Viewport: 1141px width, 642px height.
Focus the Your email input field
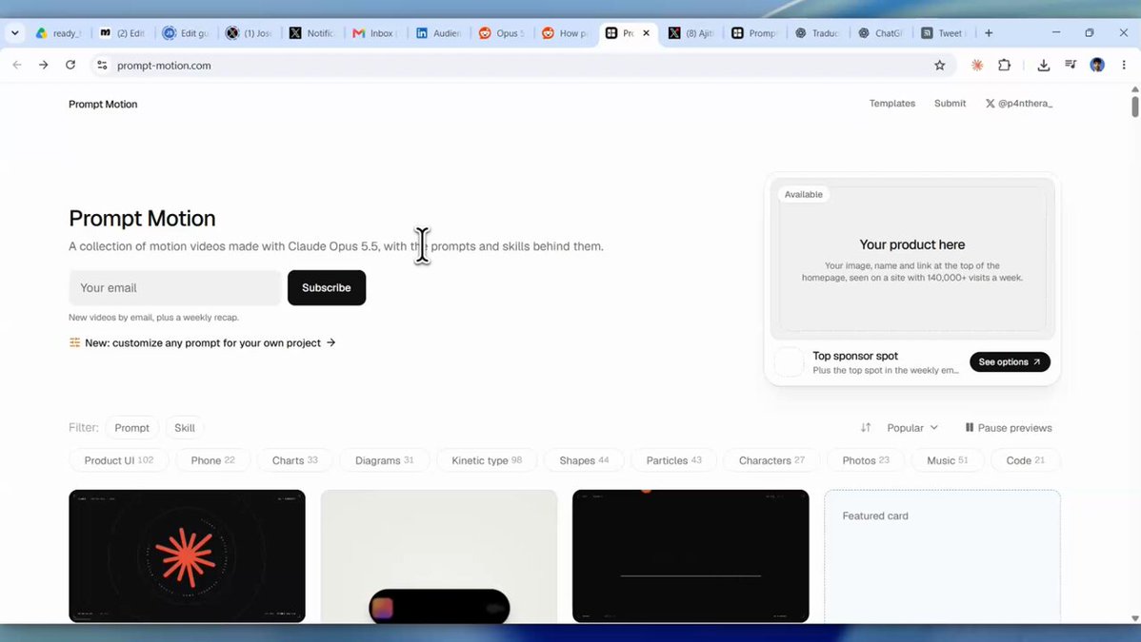pyautogui.click(x=174, y=288)
